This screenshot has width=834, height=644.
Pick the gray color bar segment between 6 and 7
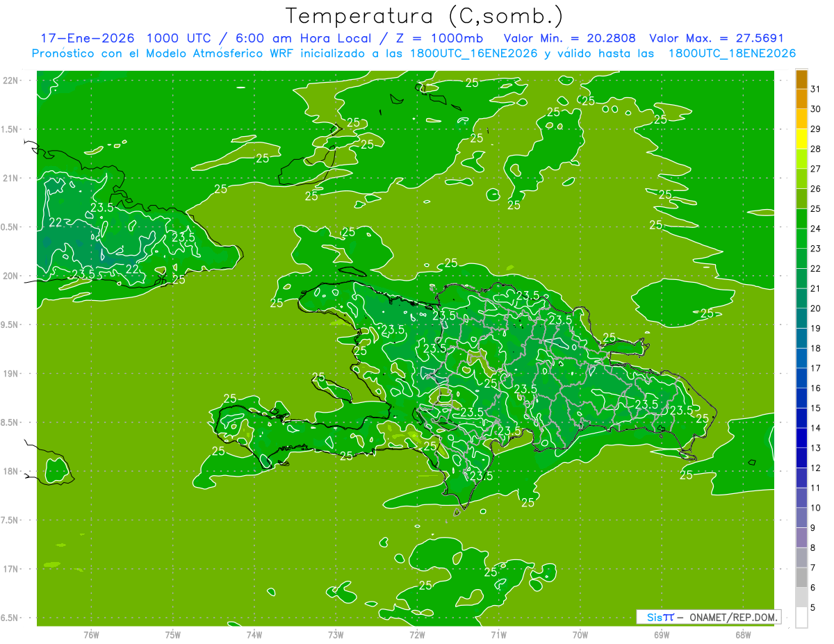coord(801,577)
